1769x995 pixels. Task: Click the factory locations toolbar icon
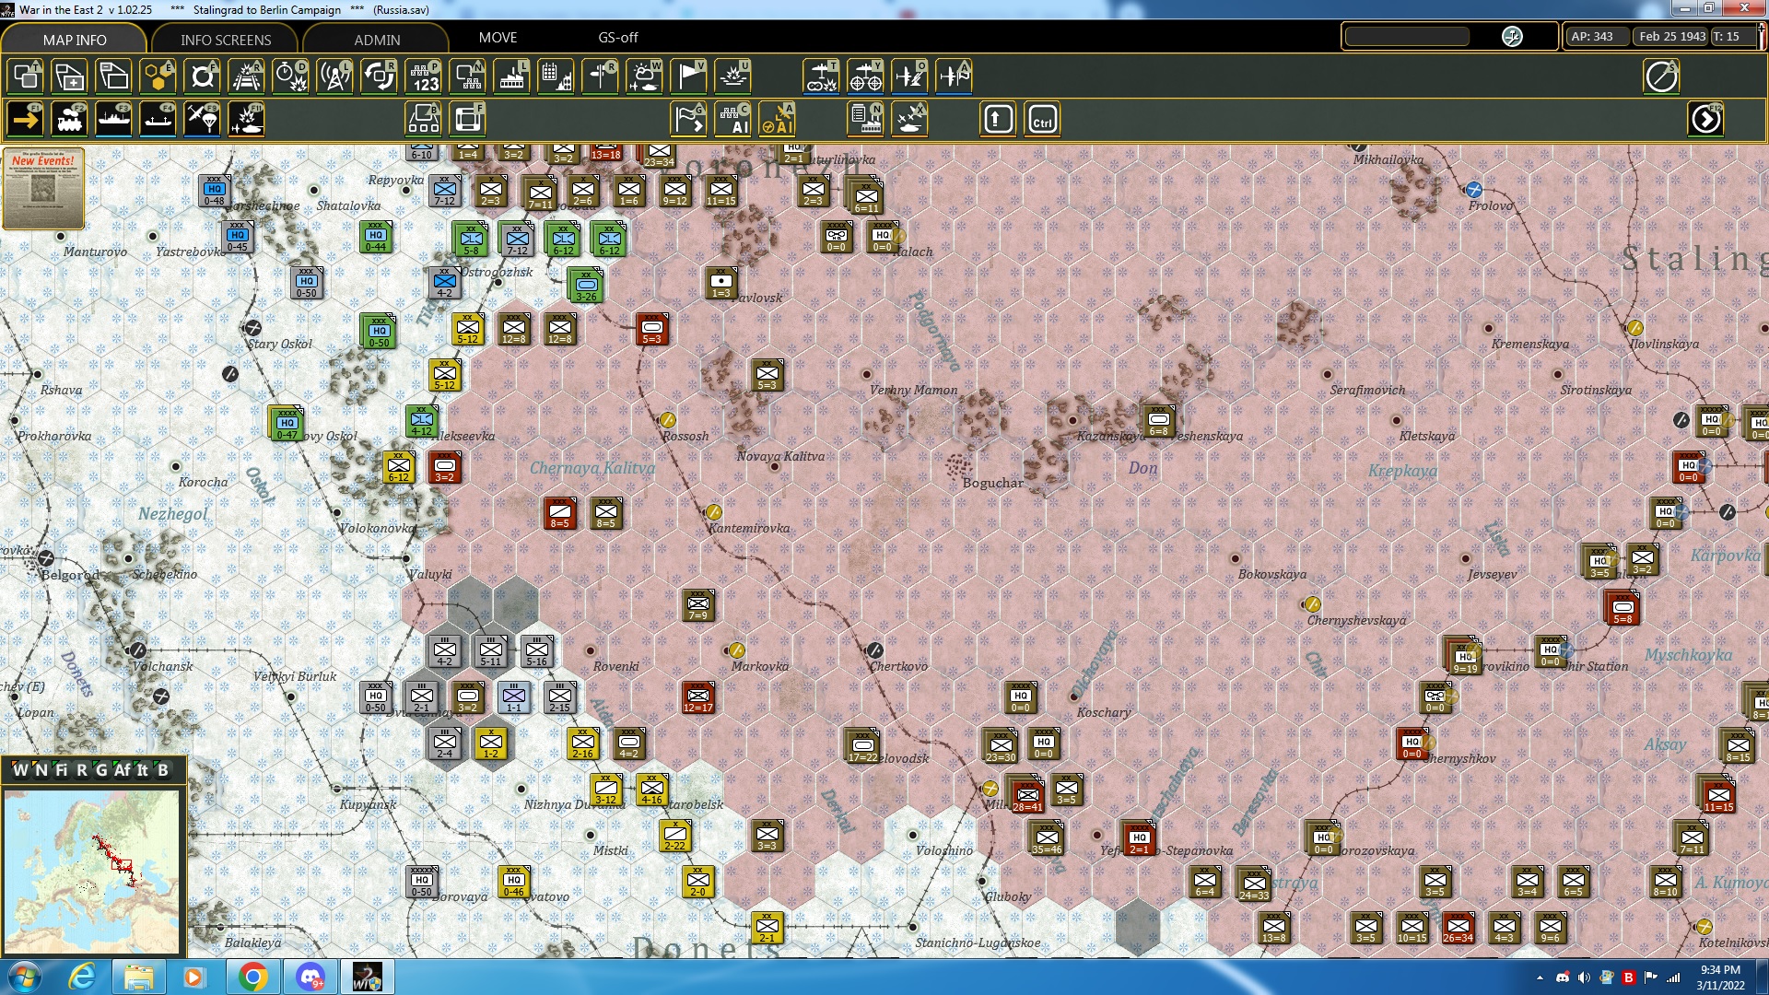pos(511,76)
